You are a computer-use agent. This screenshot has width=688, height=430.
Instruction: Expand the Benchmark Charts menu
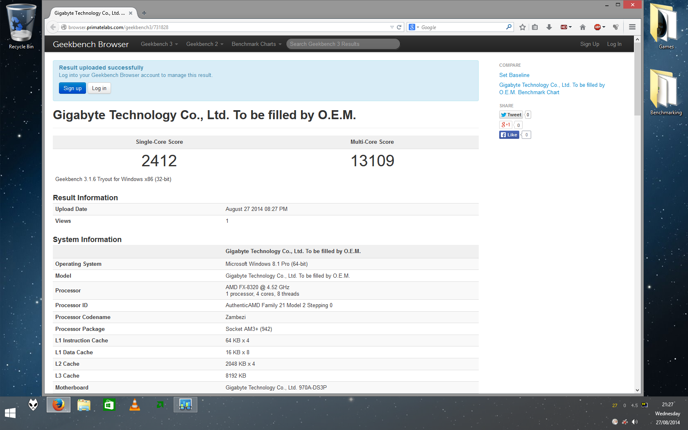(256, 44)
